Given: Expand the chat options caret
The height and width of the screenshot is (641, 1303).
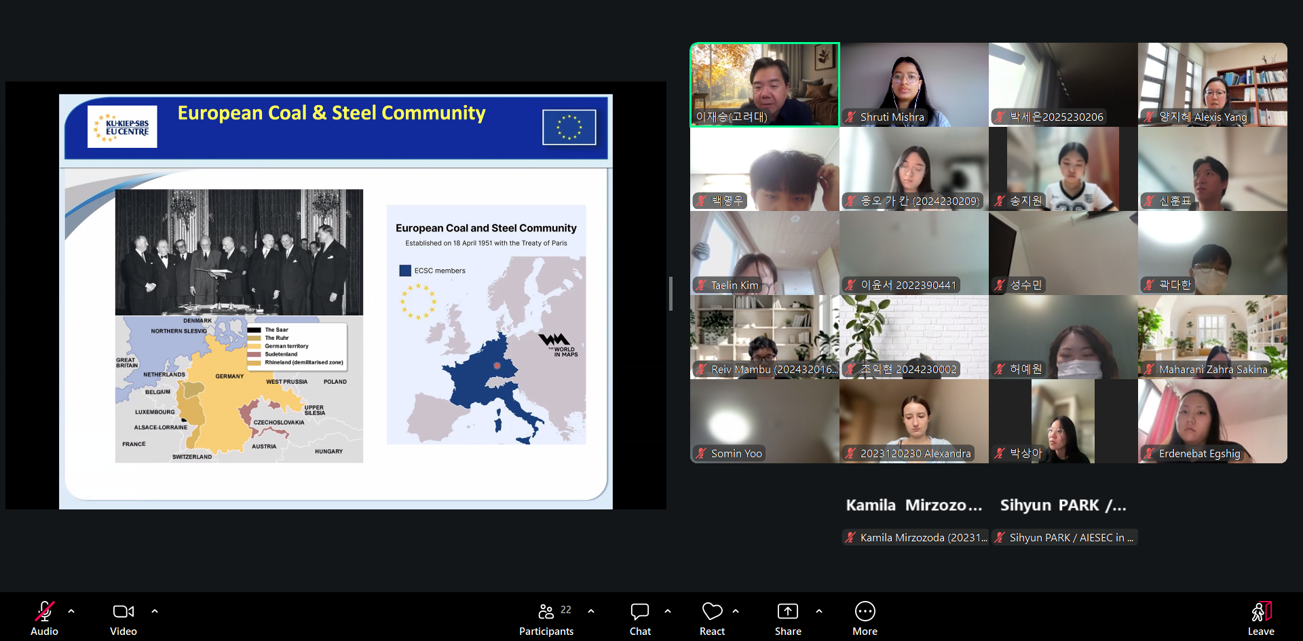Looking at the screenshot, I should tap(668, 611).
